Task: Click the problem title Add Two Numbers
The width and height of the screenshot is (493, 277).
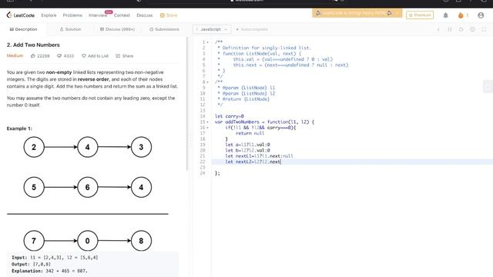Action: coord(33,45)
